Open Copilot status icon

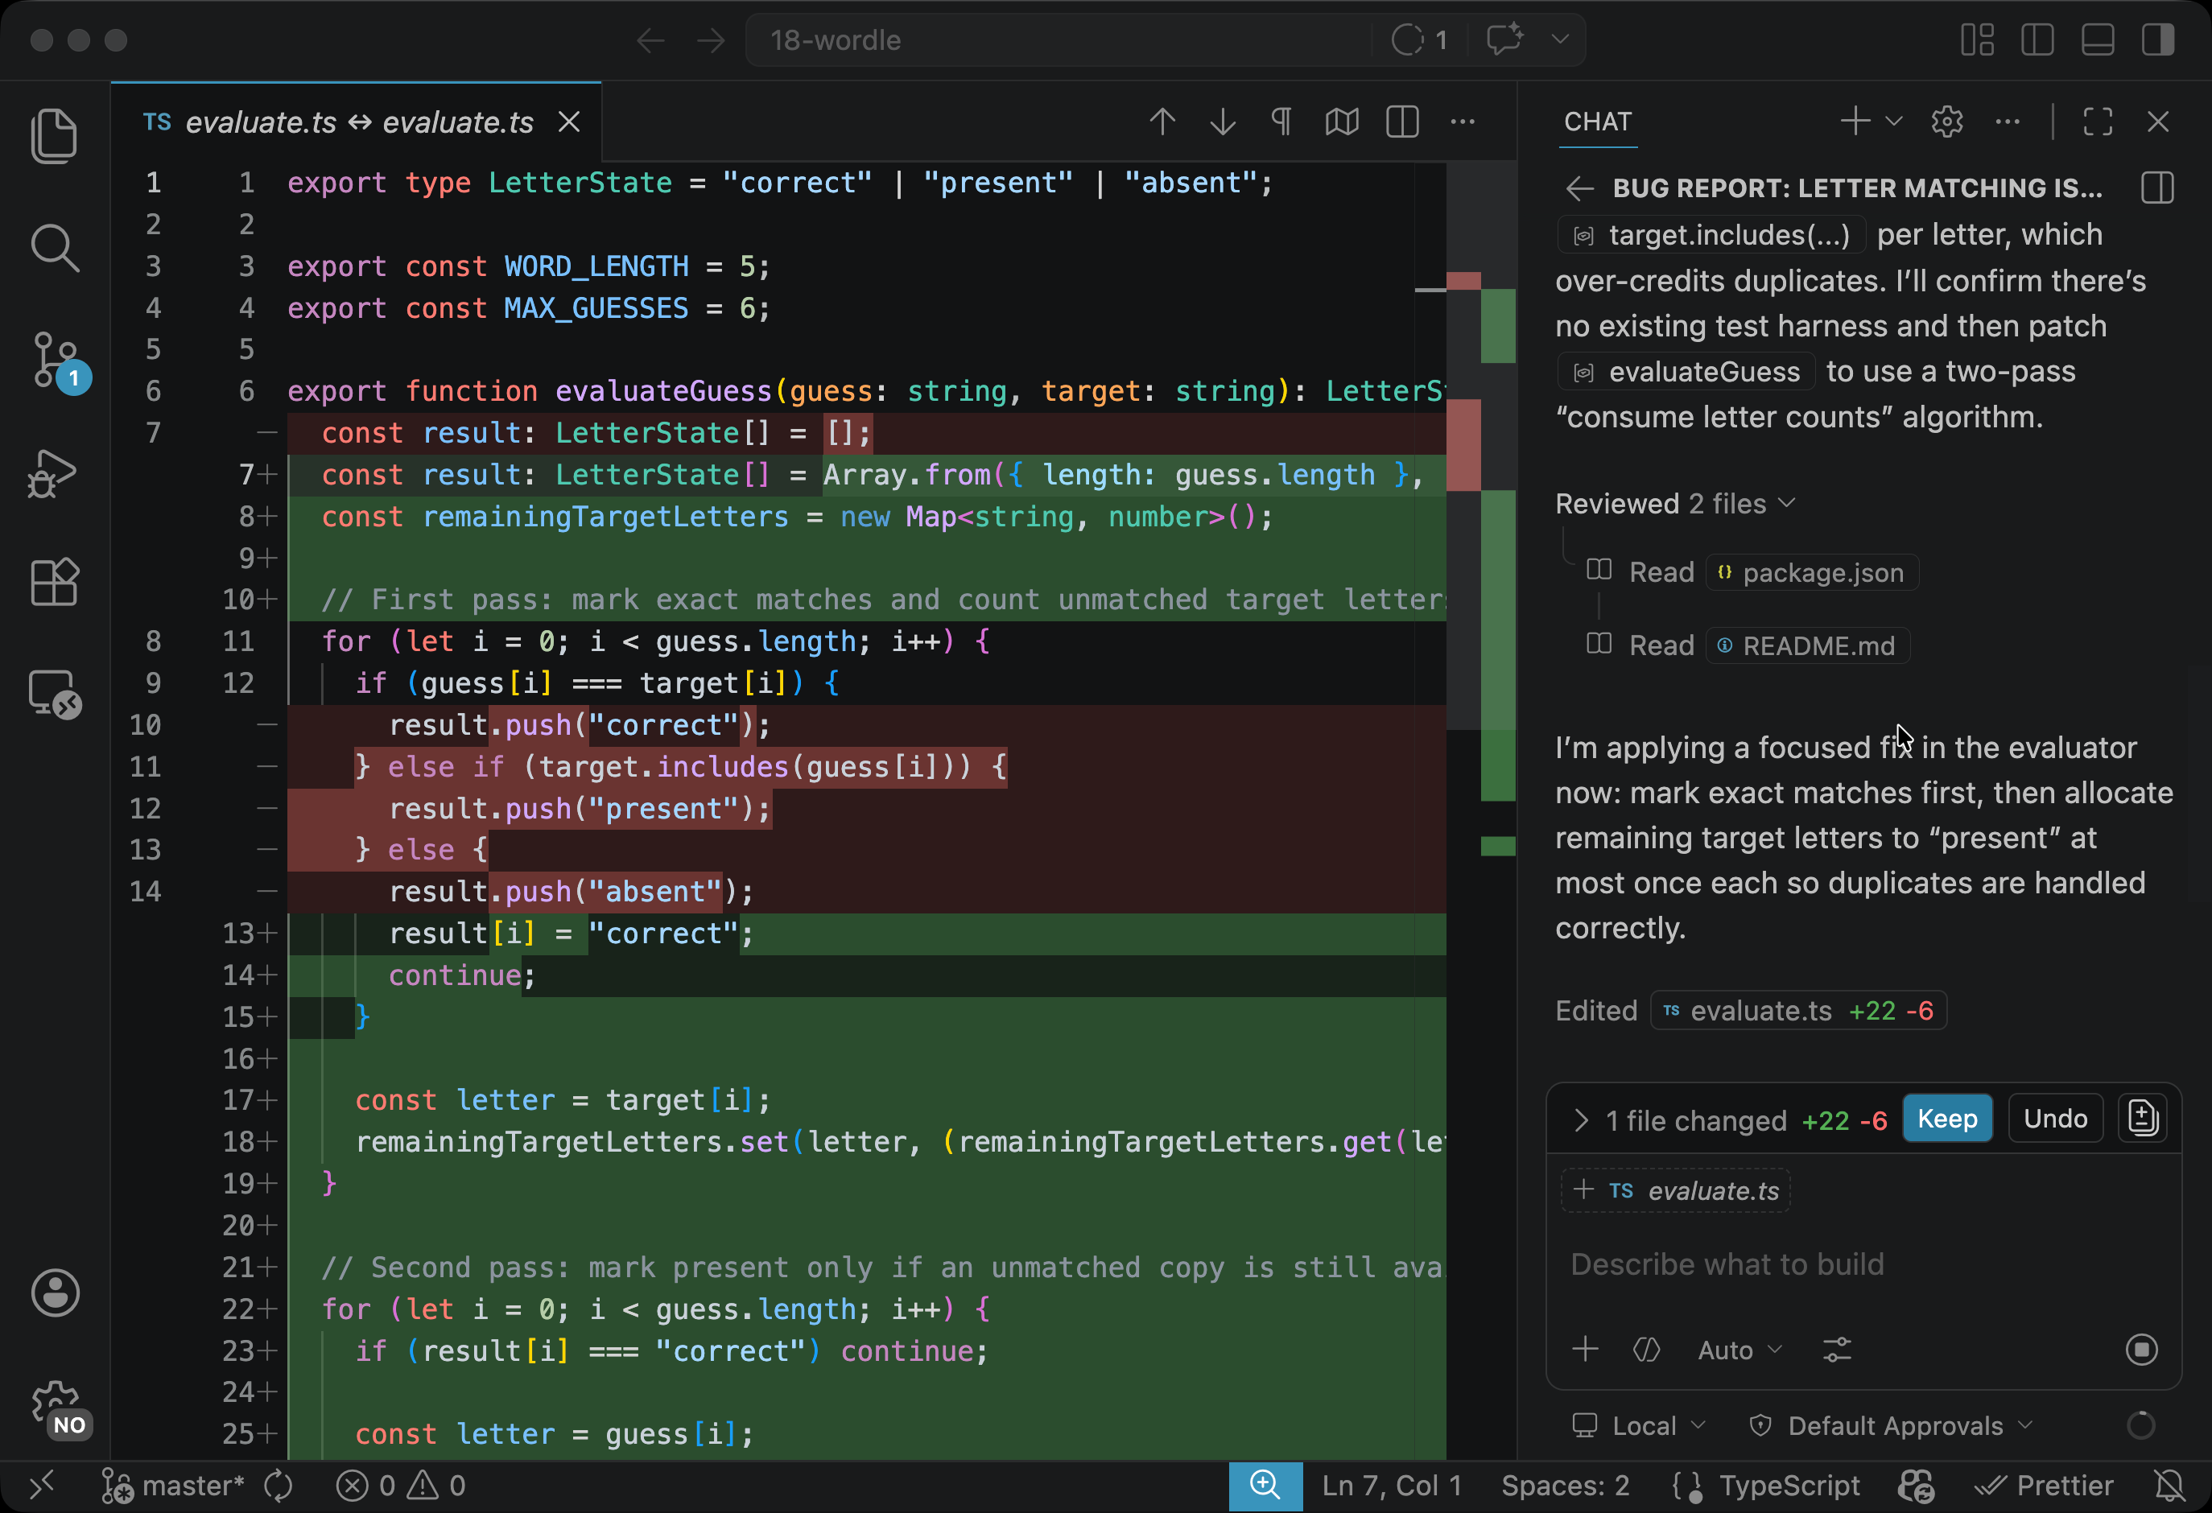[1915, 1486]
